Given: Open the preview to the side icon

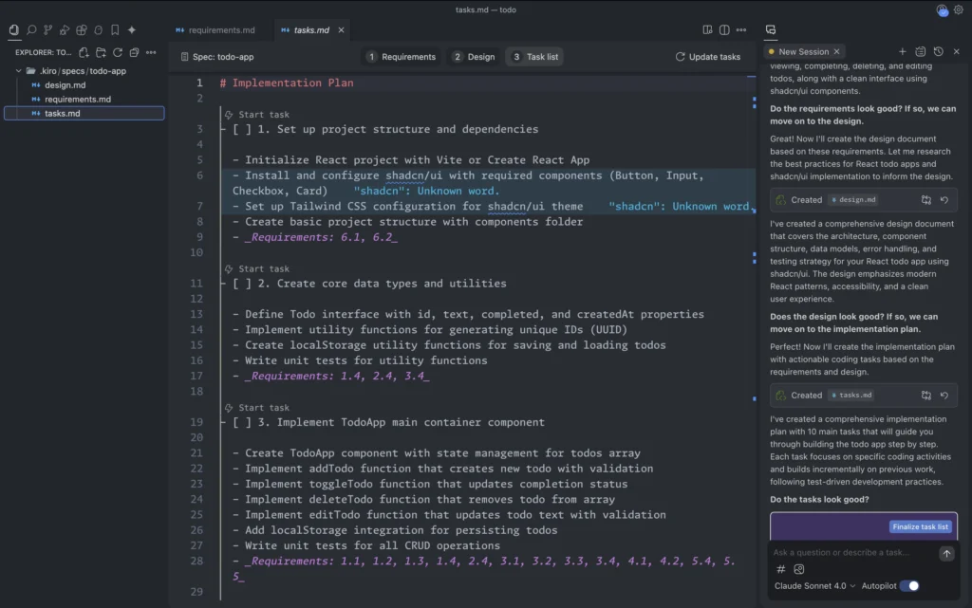Looking at the screenshot, I should pos(707,29).
